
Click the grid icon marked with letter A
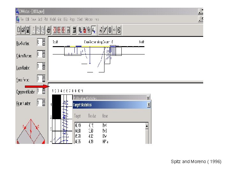pos(68,30)
